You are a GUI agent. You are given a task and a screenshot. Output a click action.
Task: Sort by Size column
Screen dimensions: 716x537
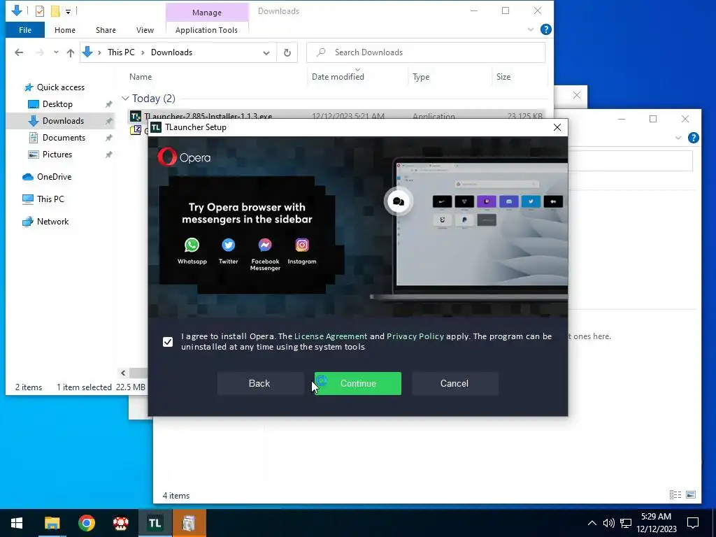(503, 77)
